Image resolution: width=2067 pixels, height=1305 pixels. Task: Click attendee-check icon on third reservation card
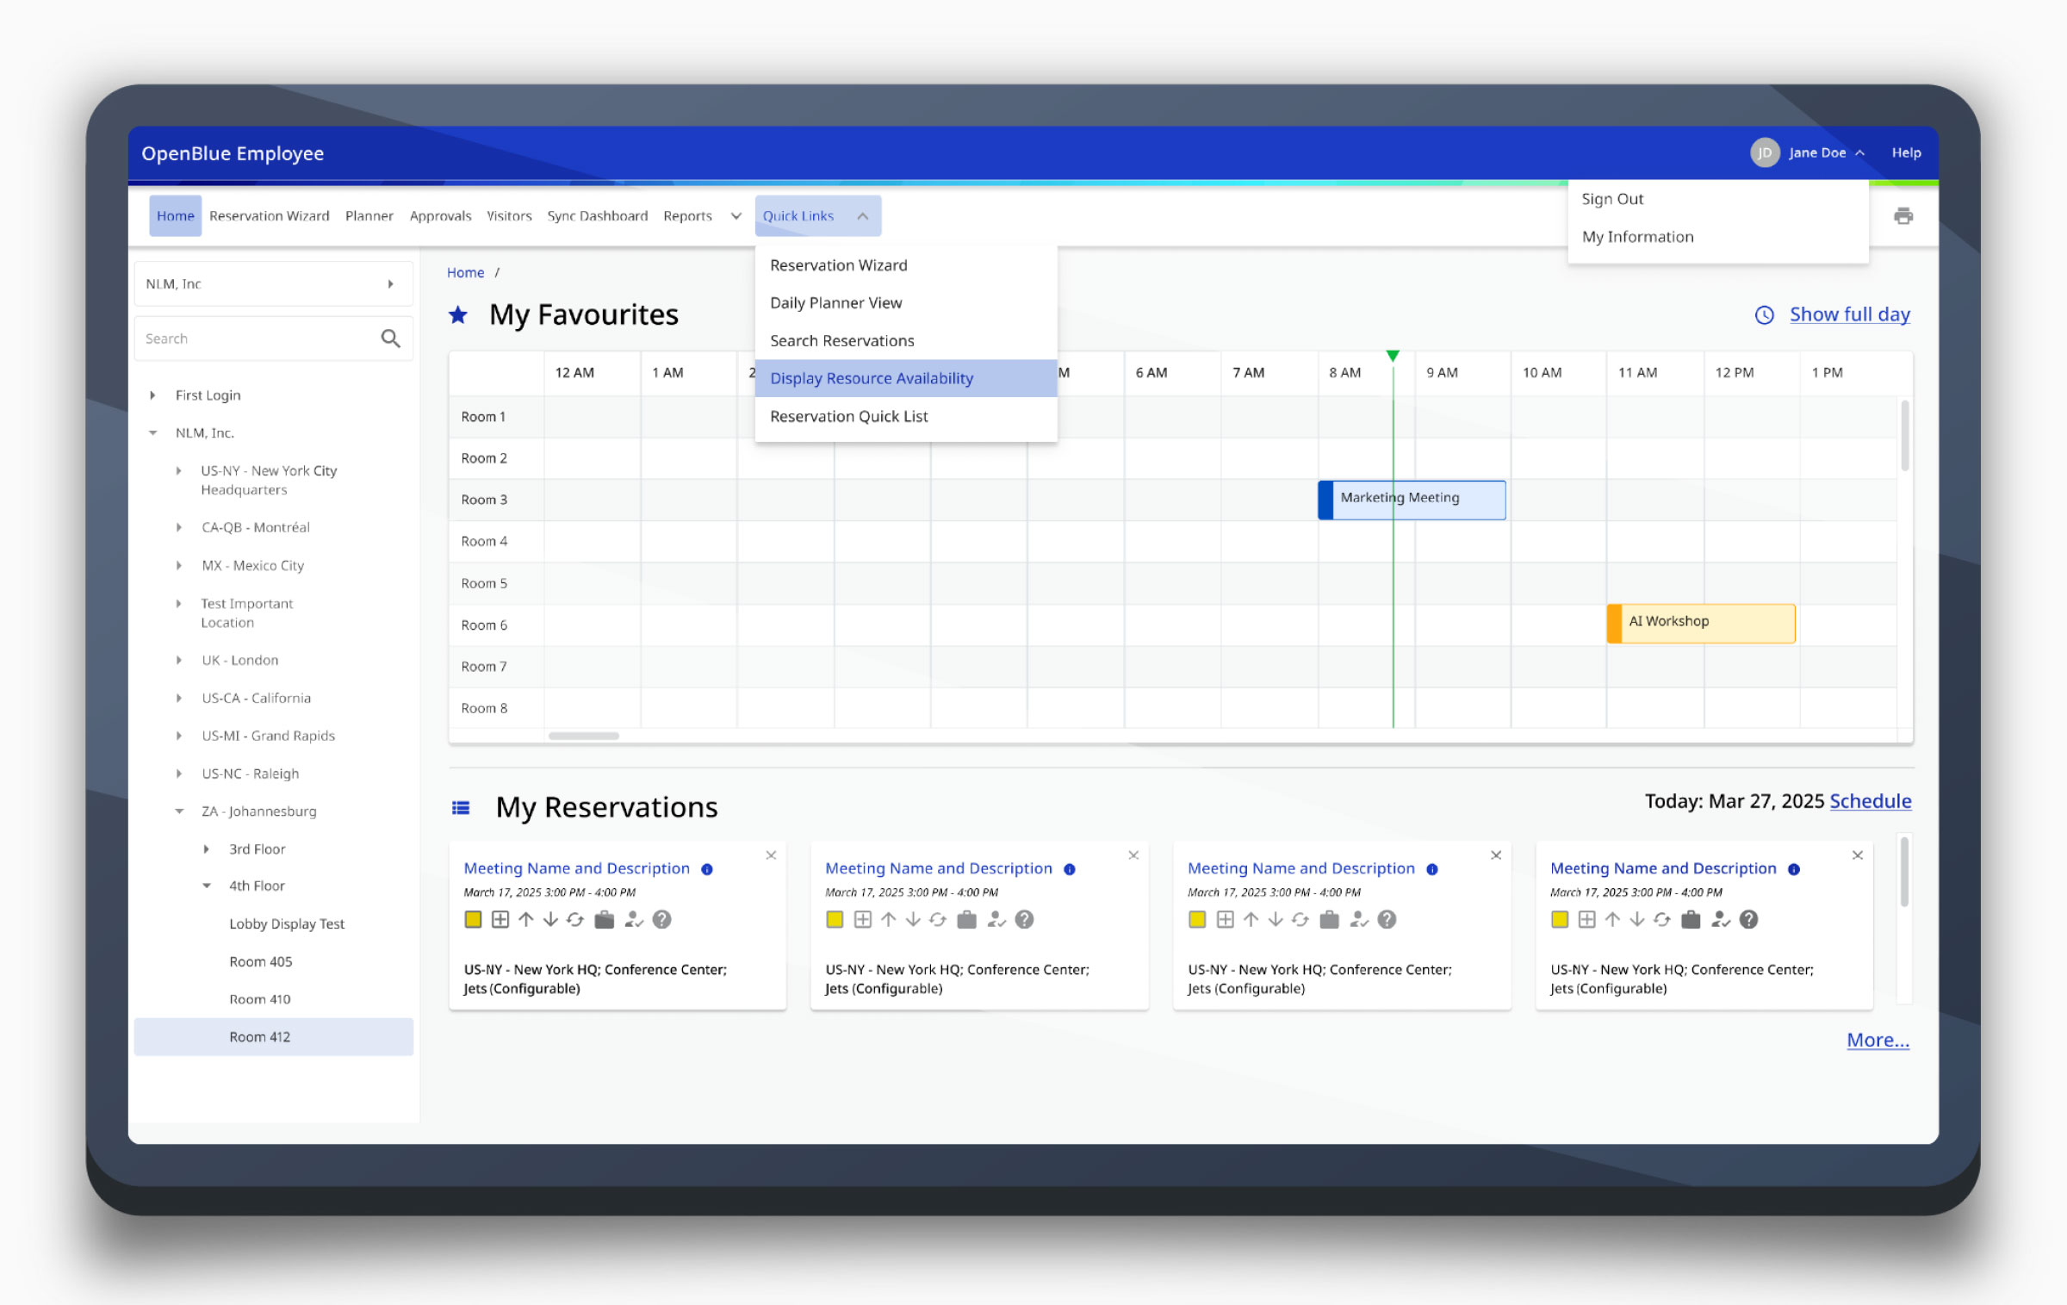point(1359,920)
